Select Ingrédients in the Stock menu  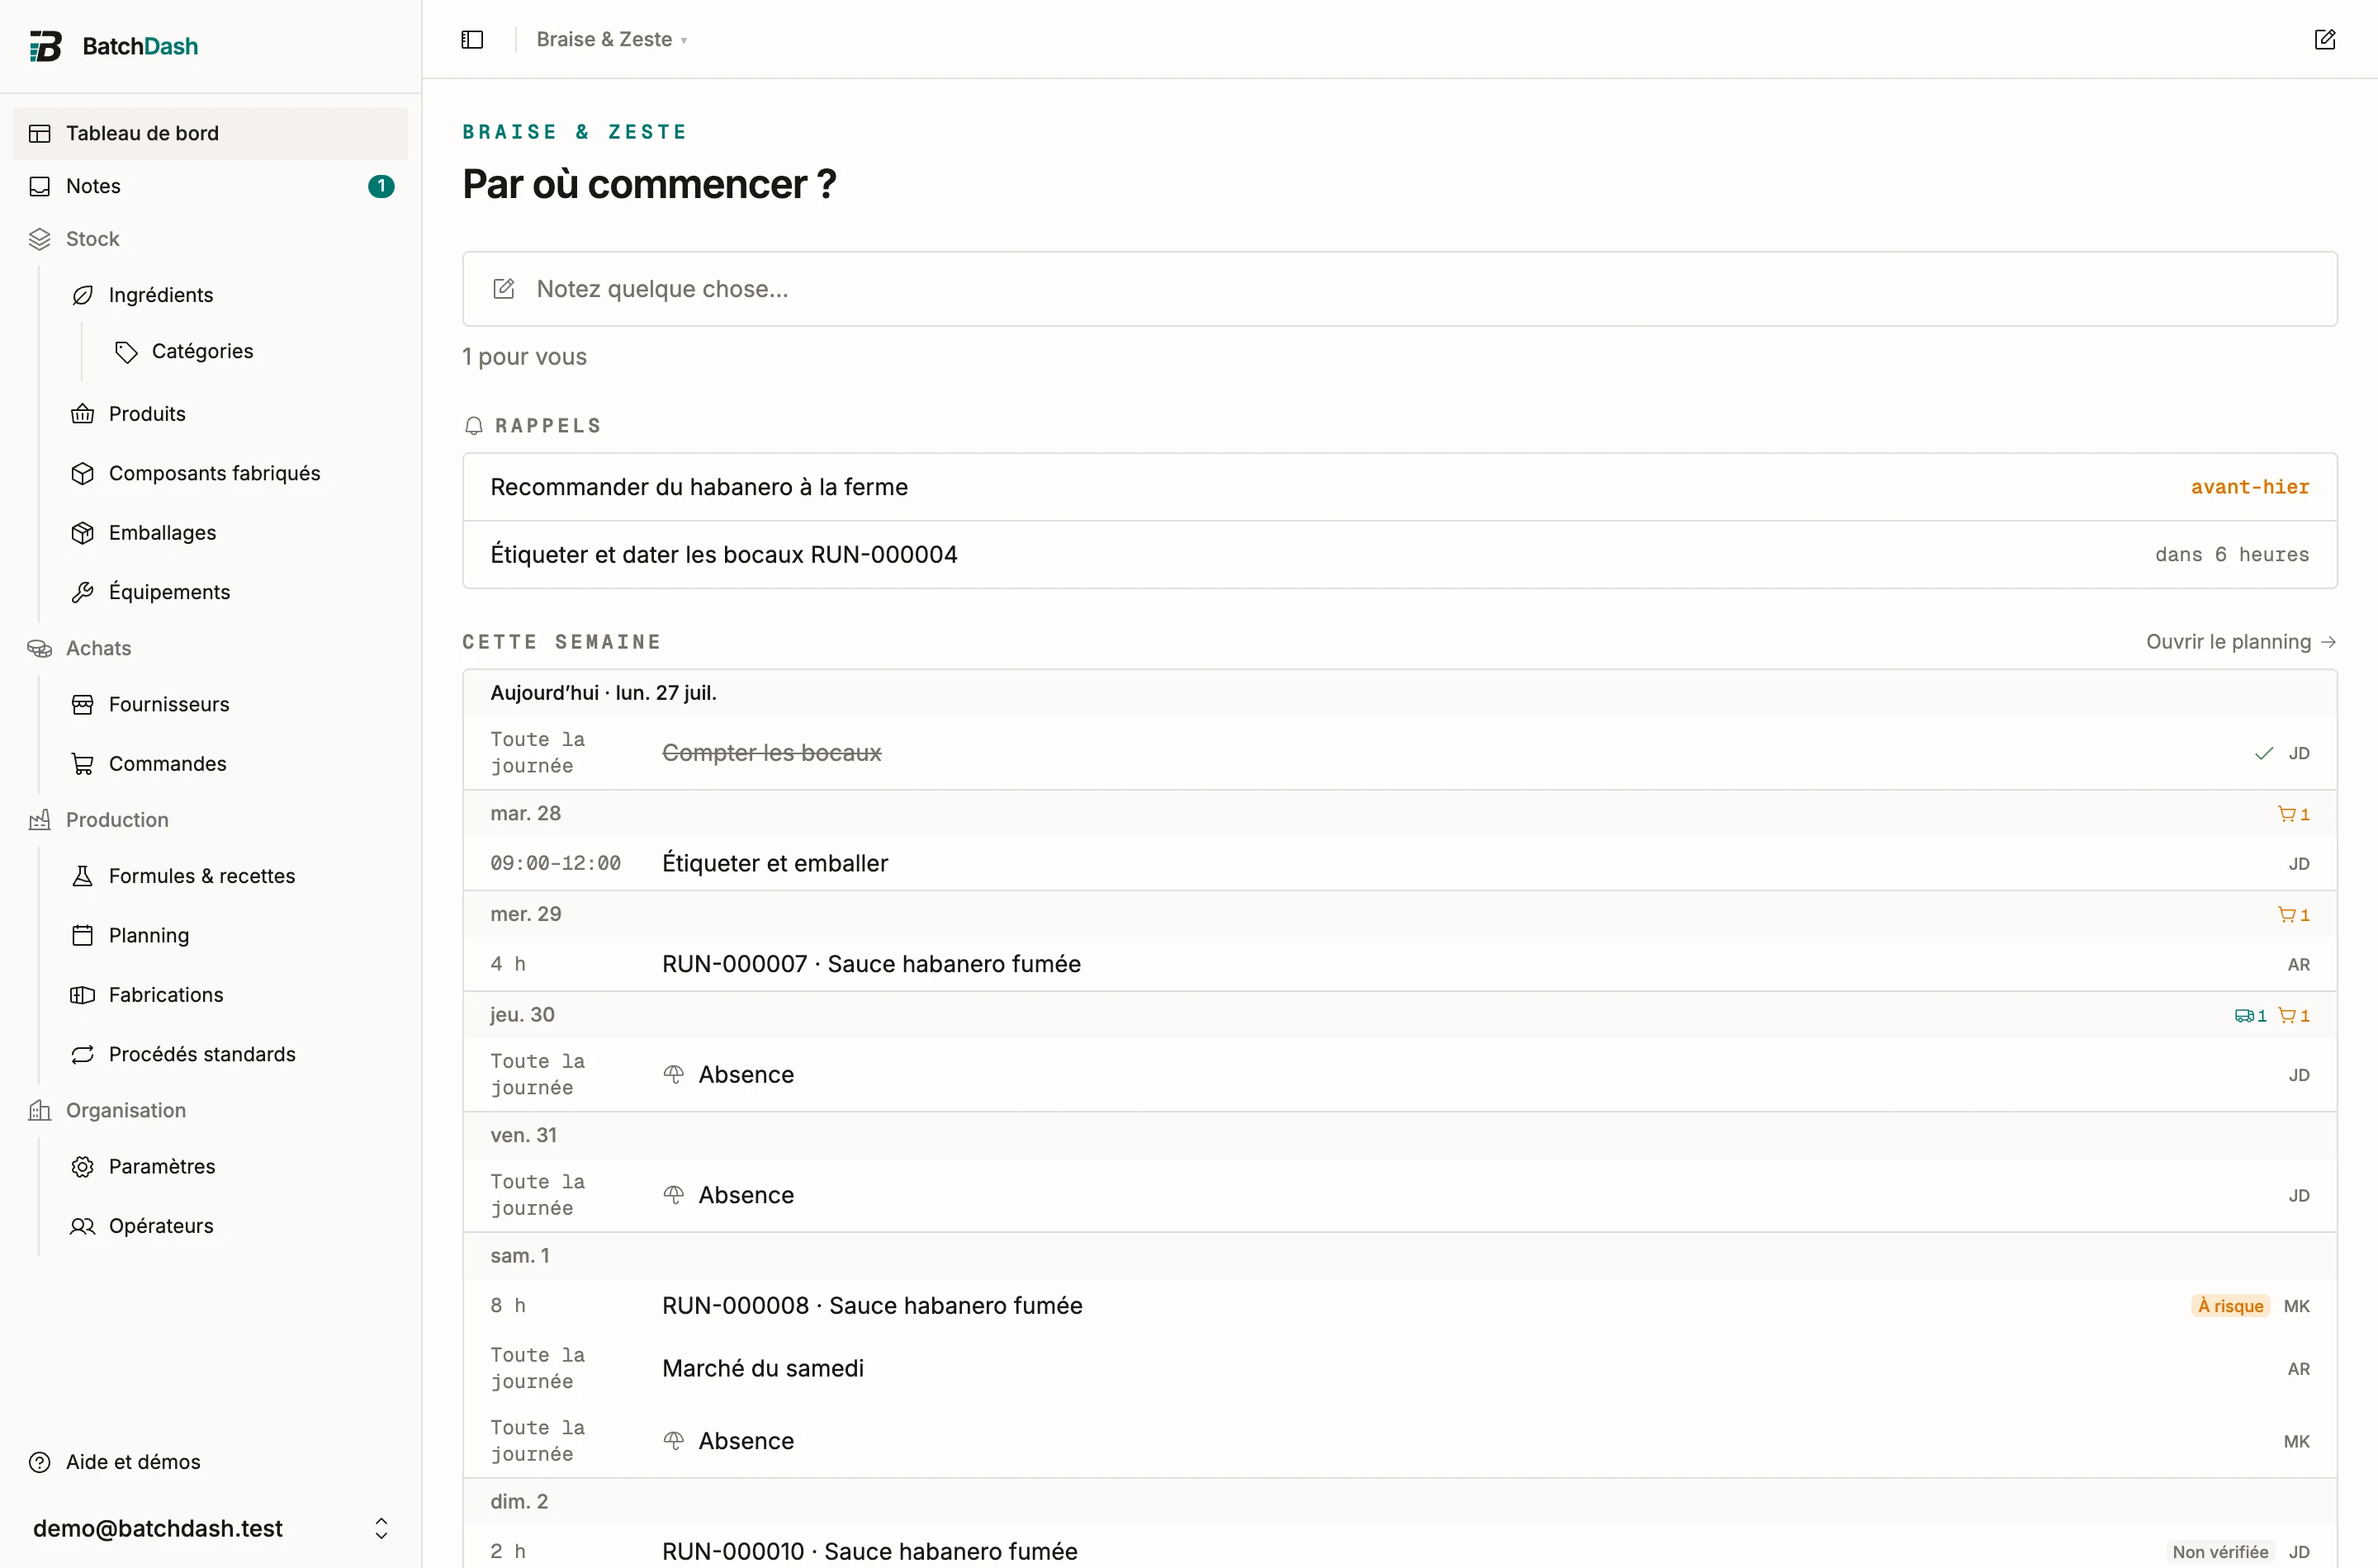tap(161, 295)
